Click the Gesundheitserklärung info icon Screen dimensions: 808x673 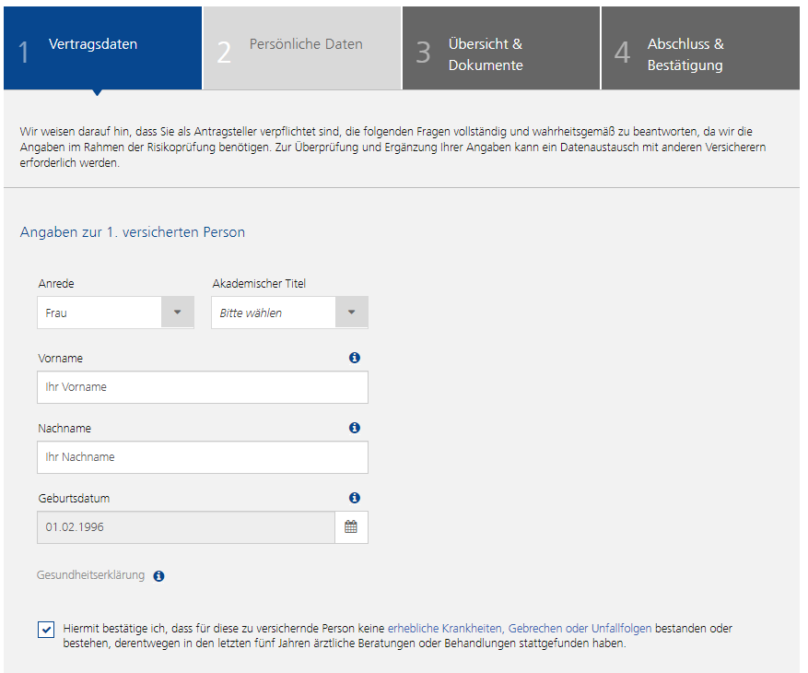coord(158,576)
